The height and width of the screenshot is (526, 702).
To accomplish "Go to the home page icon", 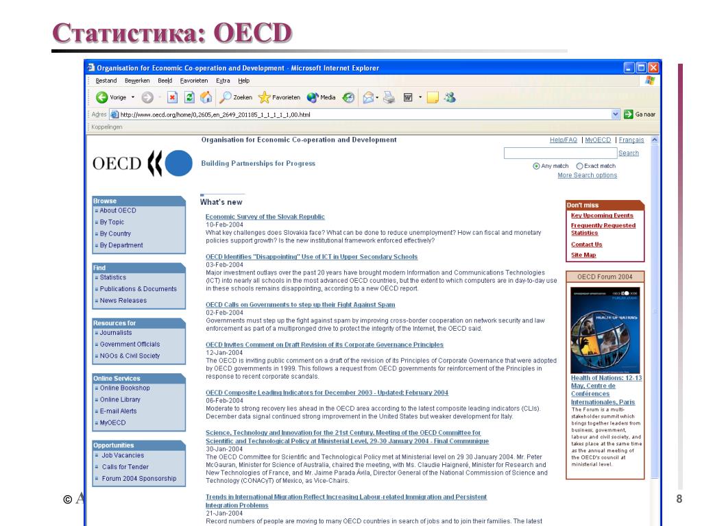I will [x=206, y=97].
